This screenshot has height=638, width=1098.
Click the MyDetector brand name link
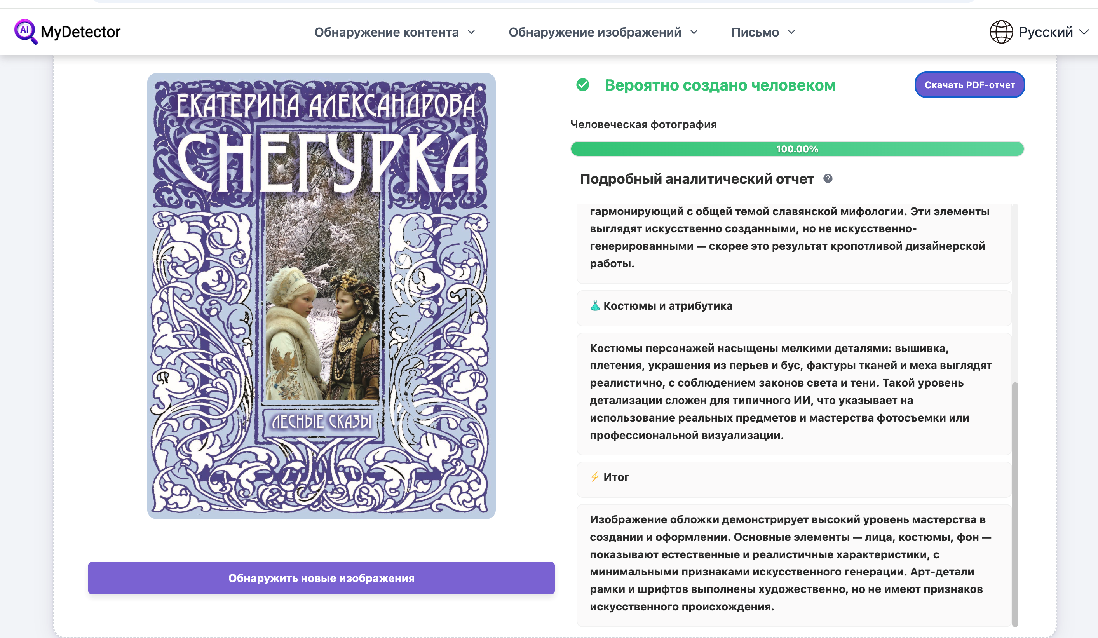tap(80, 32)
